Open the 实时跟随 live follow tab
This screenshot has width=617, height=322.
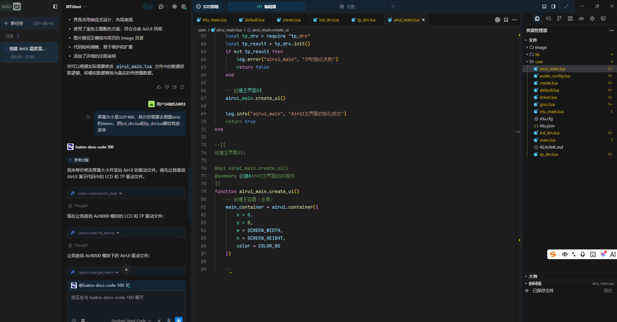pos(208,6)
